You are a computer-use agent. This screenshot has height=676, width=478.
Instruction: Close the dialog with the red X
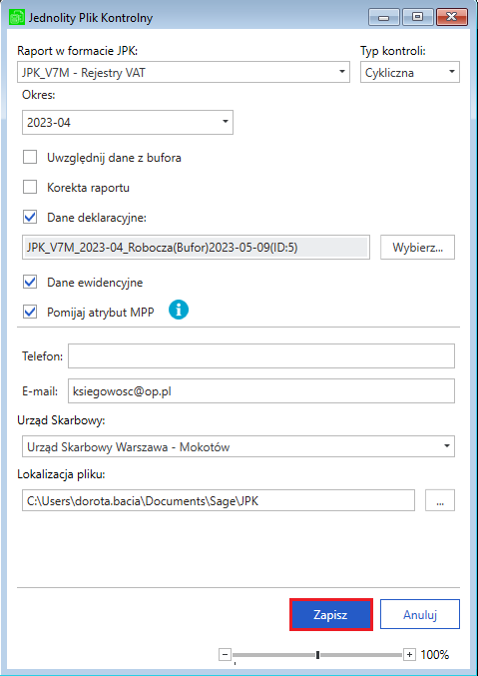pyautogui.click(x=451, y=17)
